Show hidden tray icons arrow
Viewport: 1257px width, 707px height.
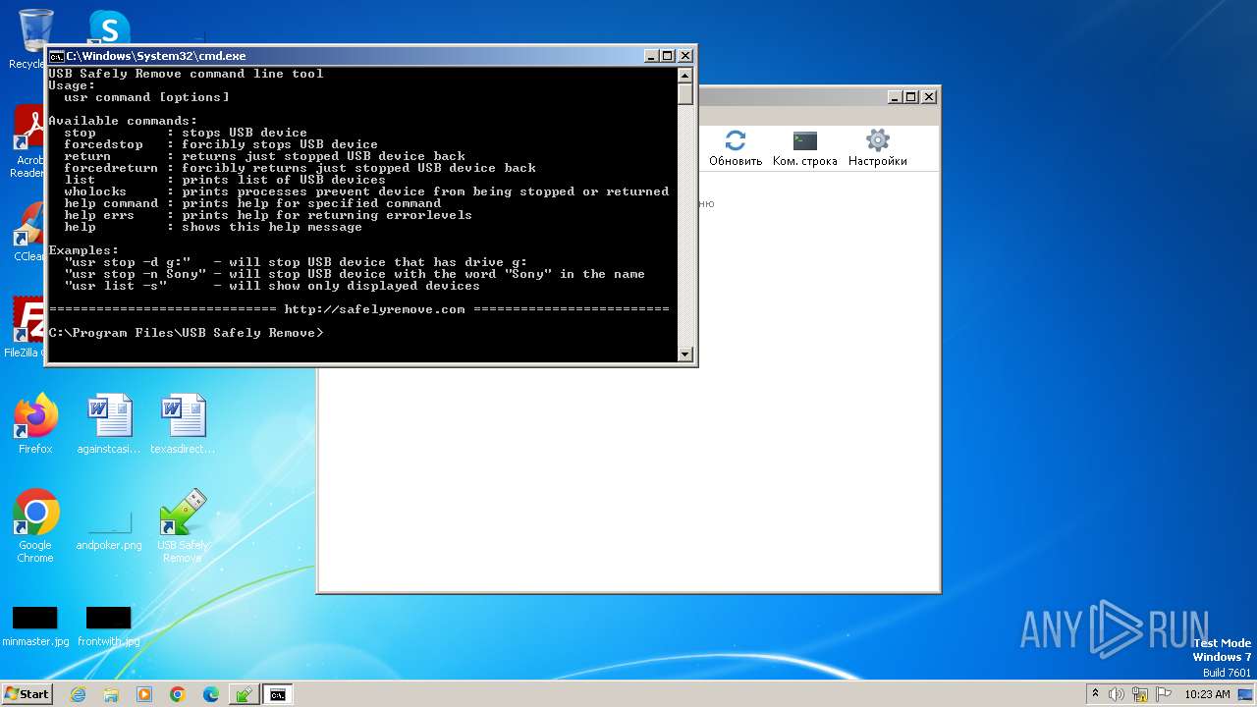(1096, 694)
